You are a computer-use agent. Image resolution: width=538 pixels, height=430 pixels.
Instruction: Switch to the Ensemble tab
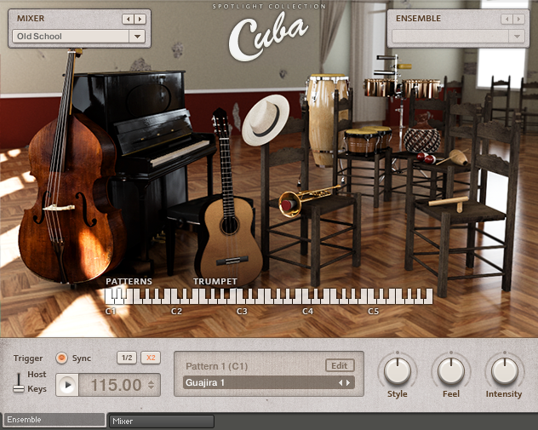click(x=54, y=420)
